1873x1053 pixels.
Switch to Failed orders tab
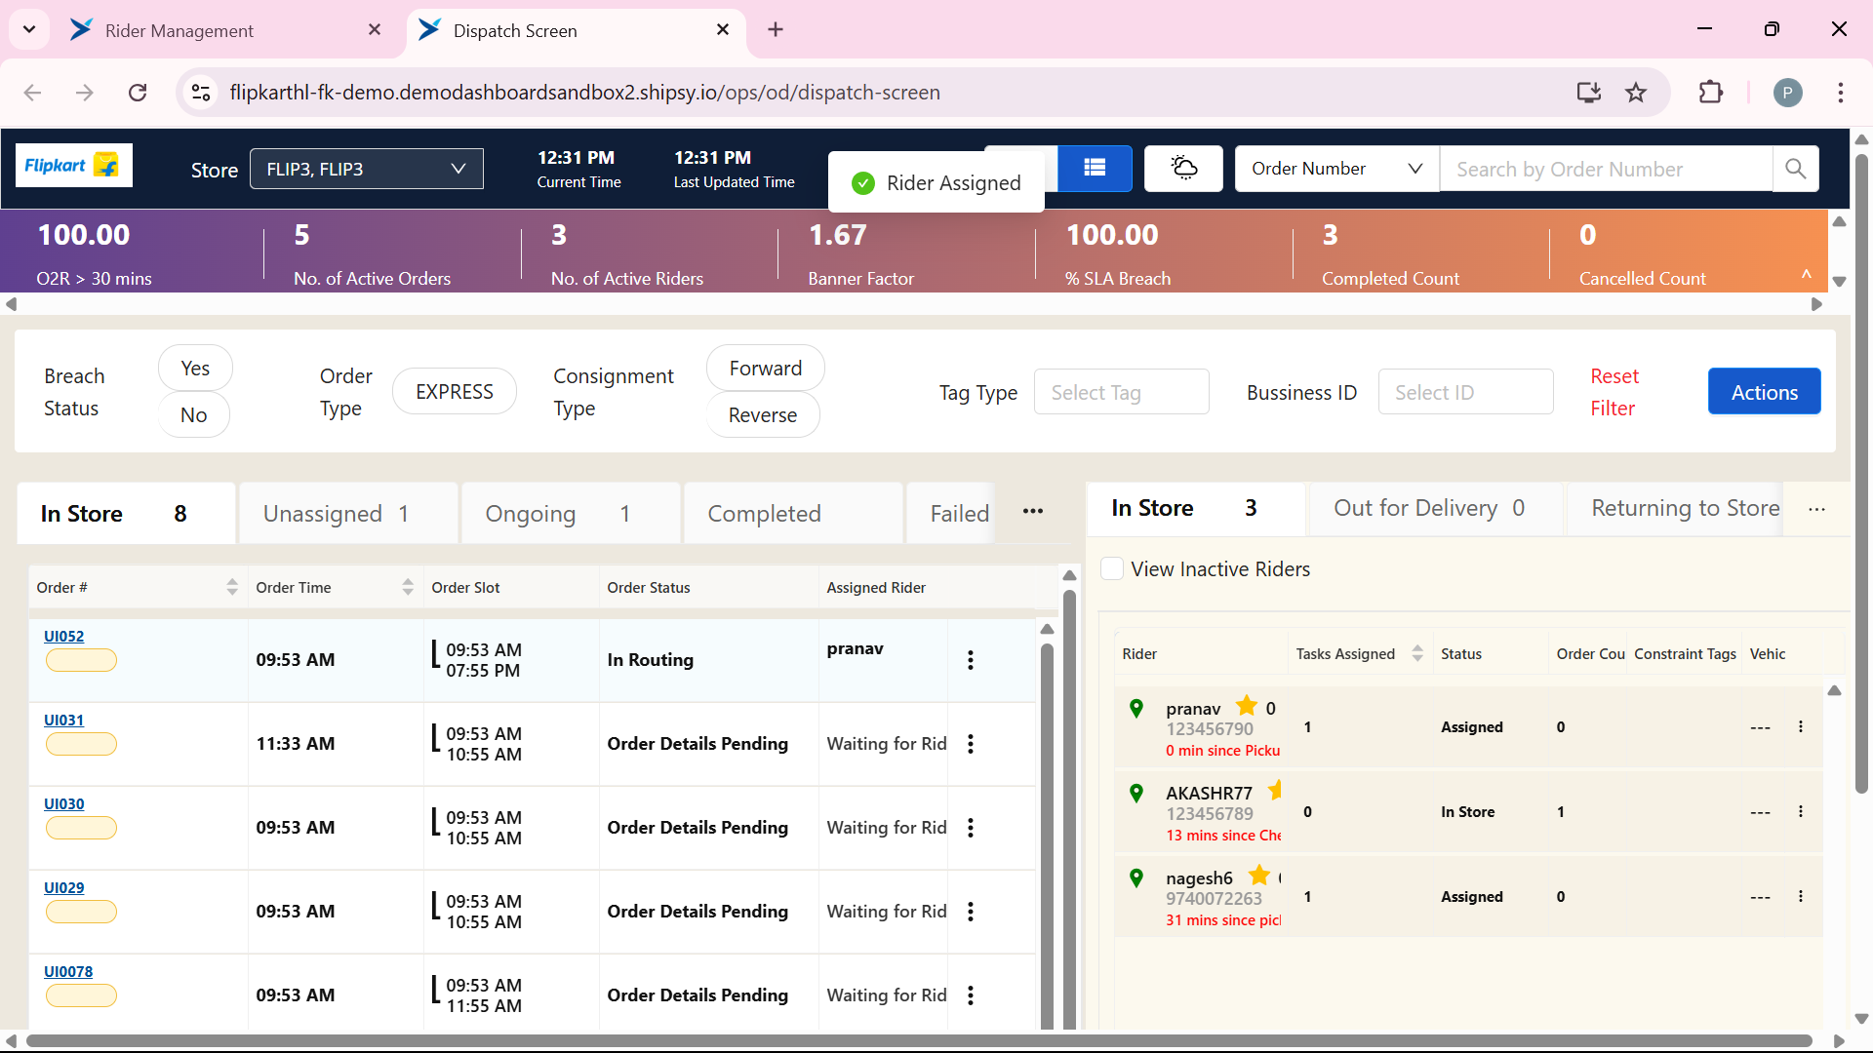coord(951,514)
